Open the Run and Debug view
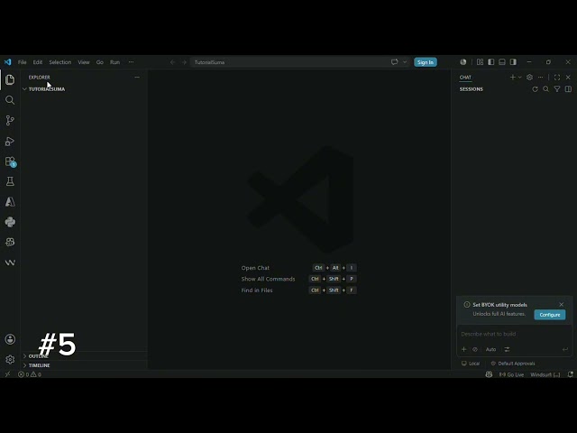Image resolution: width=577 pixels, height=433 pixels. pyautogui.click(x=10, y=141)
